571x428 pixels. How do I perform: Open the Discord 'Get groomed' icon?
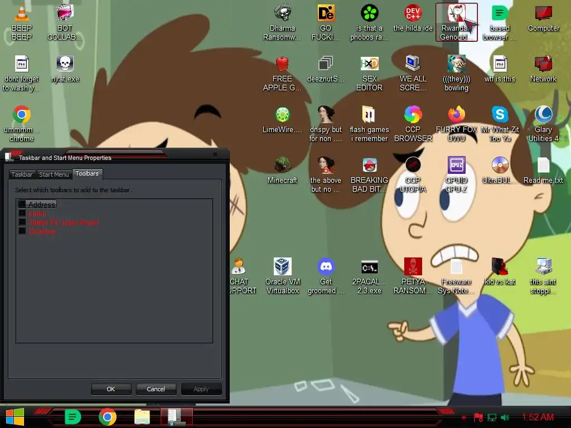click(326, 276)
